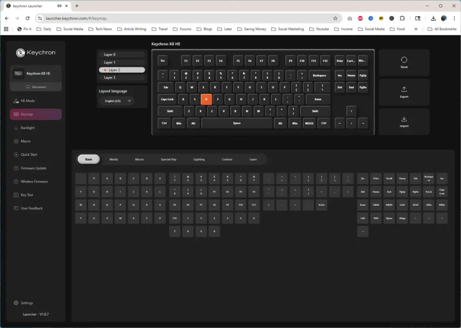The image size is (461, 328).
Task: Open the All Bookmarks folder
Action: [442, 29]
